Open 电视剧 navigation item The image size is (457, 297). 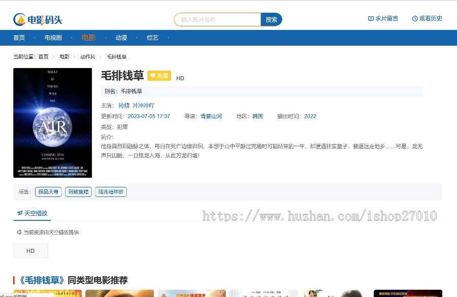(53, 38)
